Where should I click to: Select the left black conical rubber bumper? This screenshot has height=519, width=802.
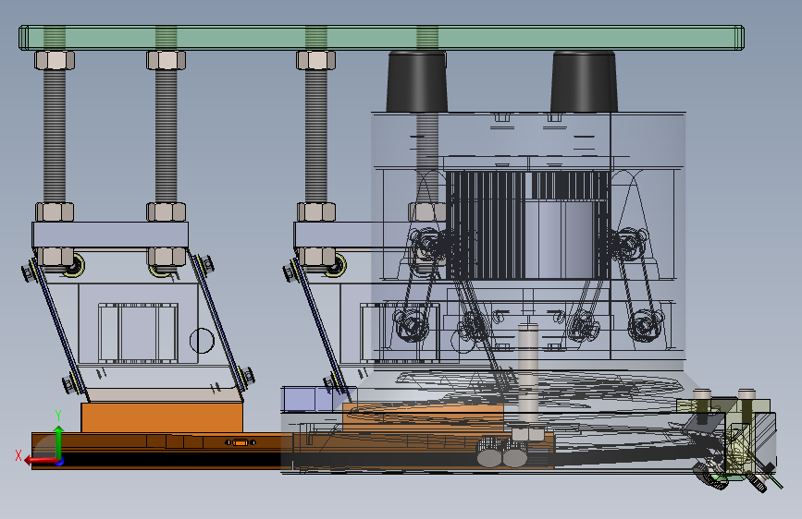click(417, 81)
